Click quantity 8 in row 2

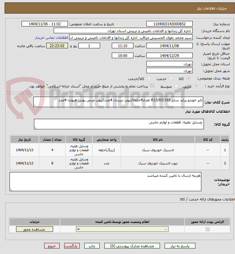(x=52, y=163)
